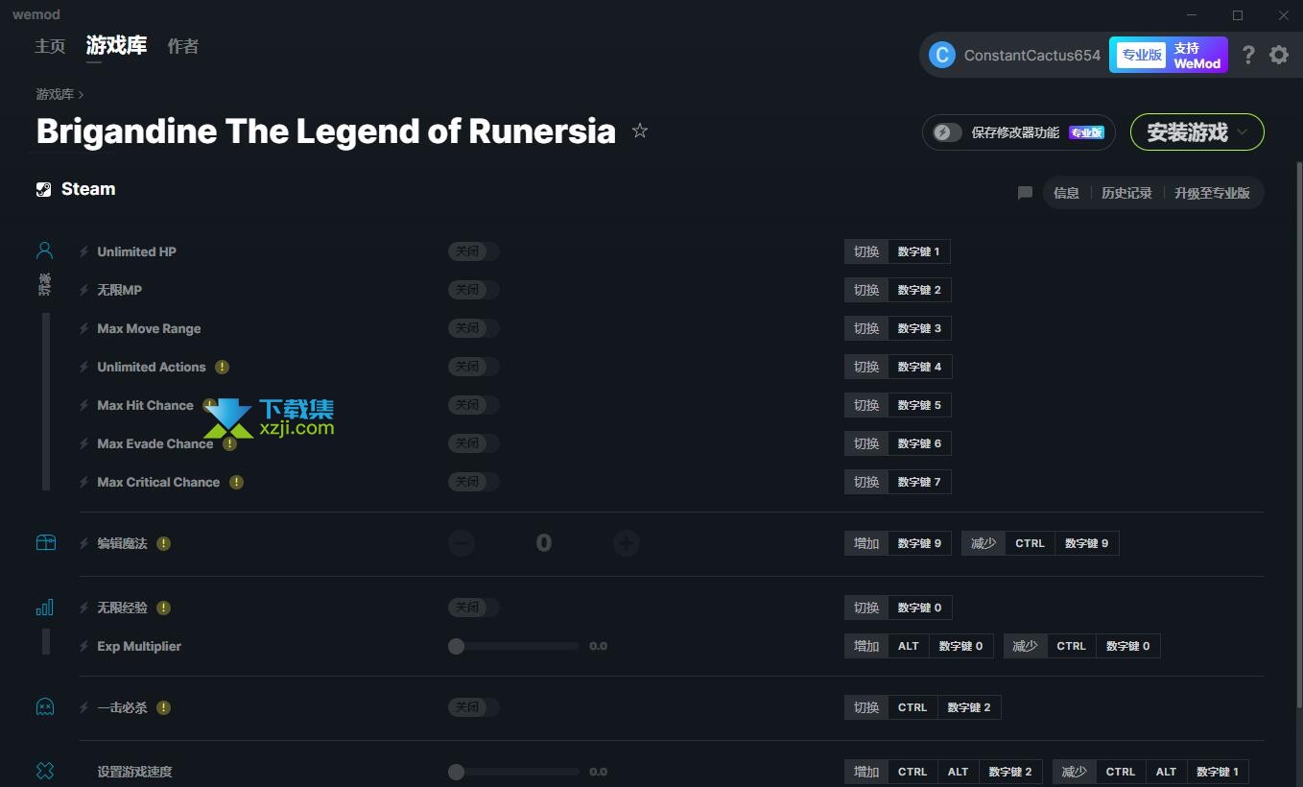Click 数字键 5 hotkey for Max Hit Chance

919,405
